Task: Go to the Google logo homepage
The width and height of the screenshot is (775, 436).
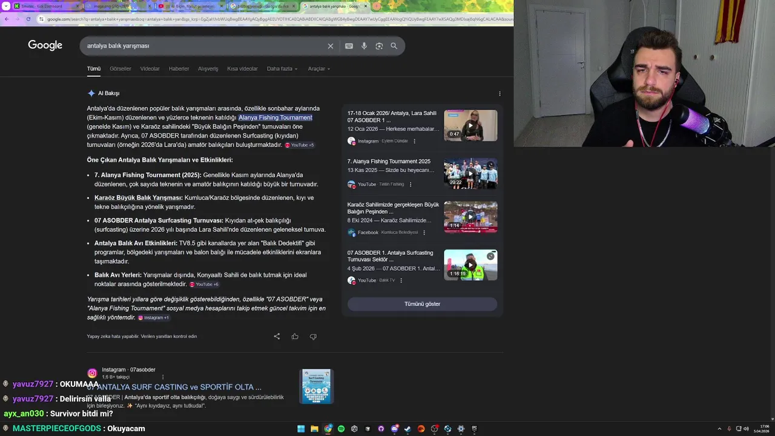Action: (x=45, y=45)
